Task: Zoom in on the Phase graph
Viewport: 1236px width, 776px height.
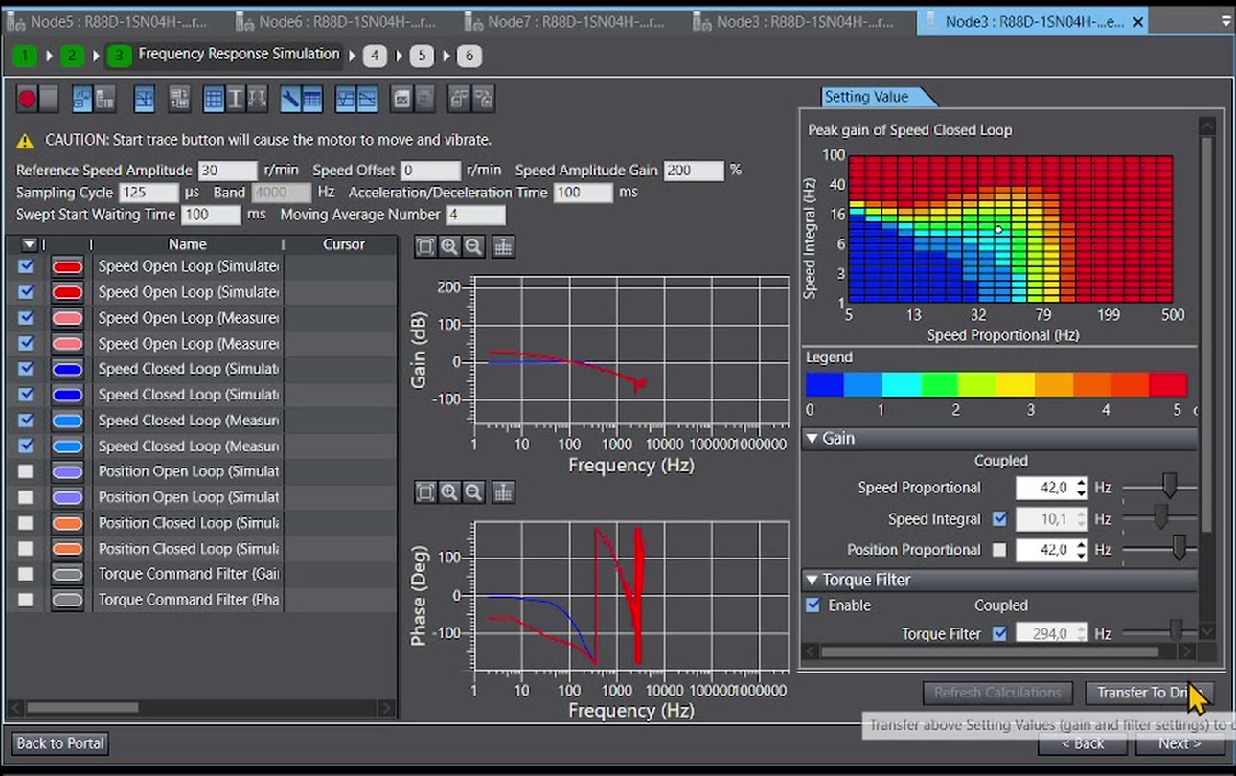Action: click(449, 492)
